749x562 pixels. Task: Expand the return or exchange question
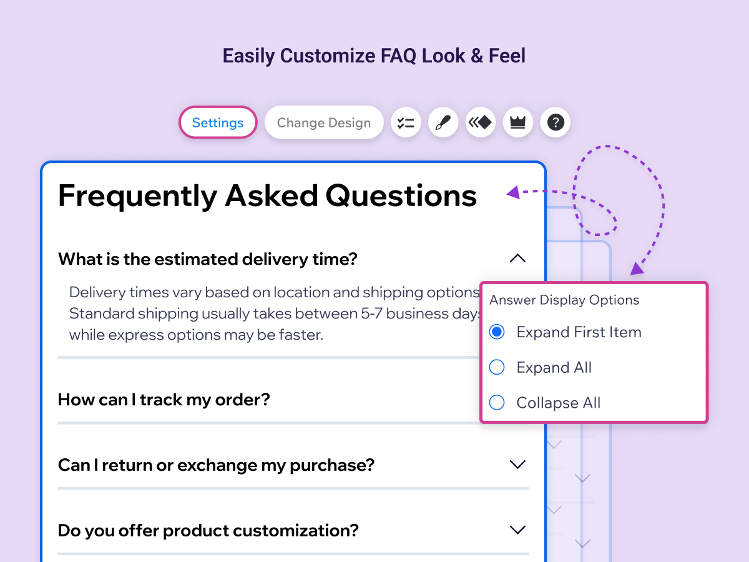click(x=517, y=465)
